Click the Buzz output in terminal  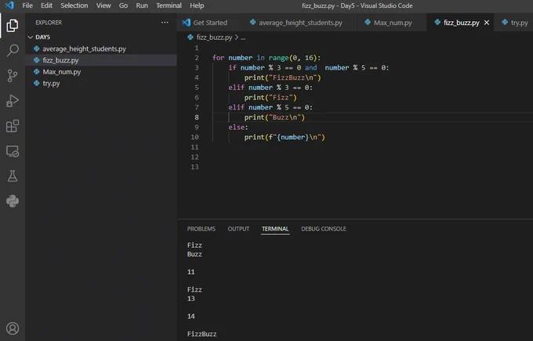tap(194, 254)
